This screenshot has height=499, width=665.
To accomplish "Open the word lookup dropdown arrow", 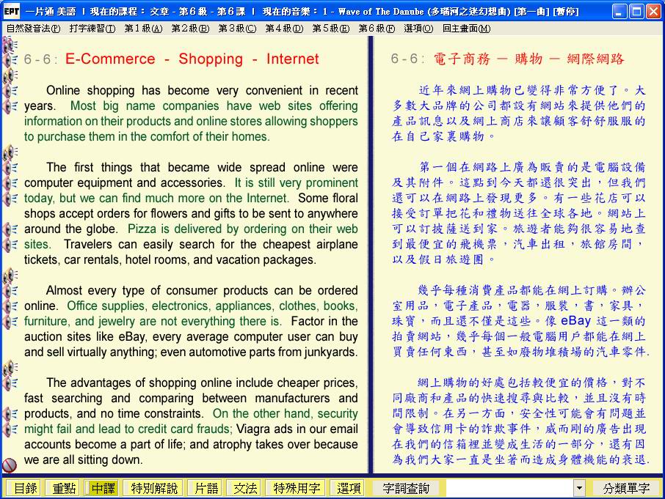I will pos(579,488).
